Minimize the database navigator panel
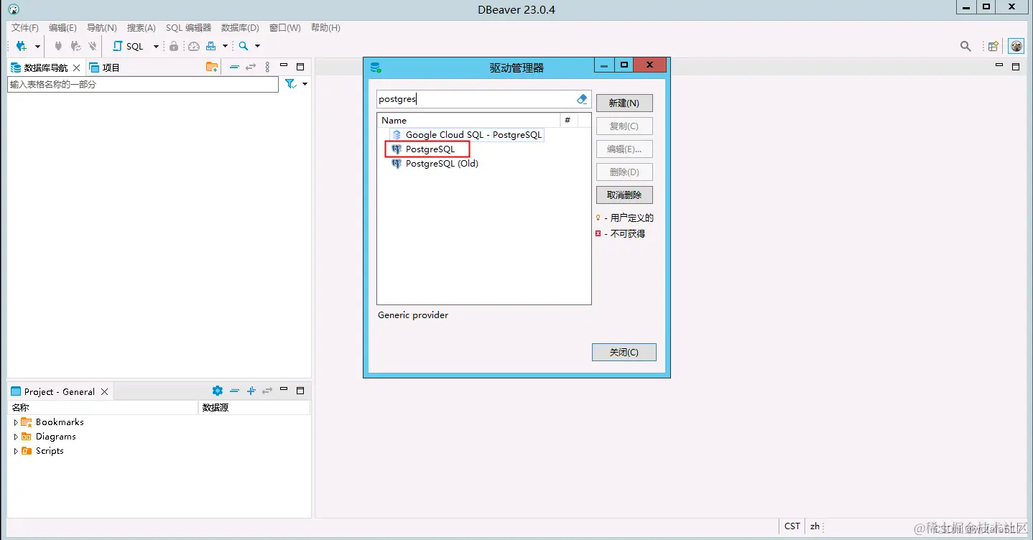Viewport: 1033px width, 540px height. (x=284, y=66)
